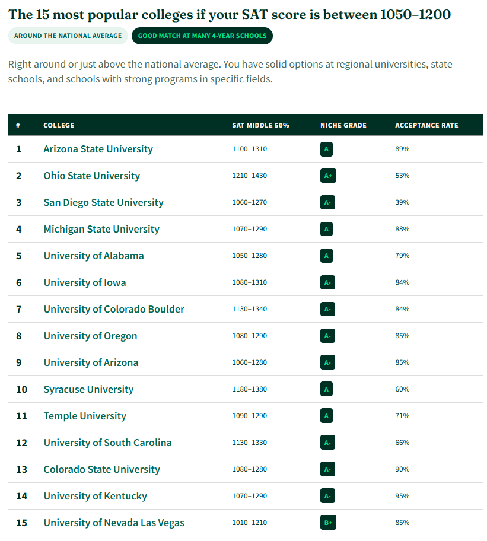Open the Ohio State University link

click(x=92, y=176)
